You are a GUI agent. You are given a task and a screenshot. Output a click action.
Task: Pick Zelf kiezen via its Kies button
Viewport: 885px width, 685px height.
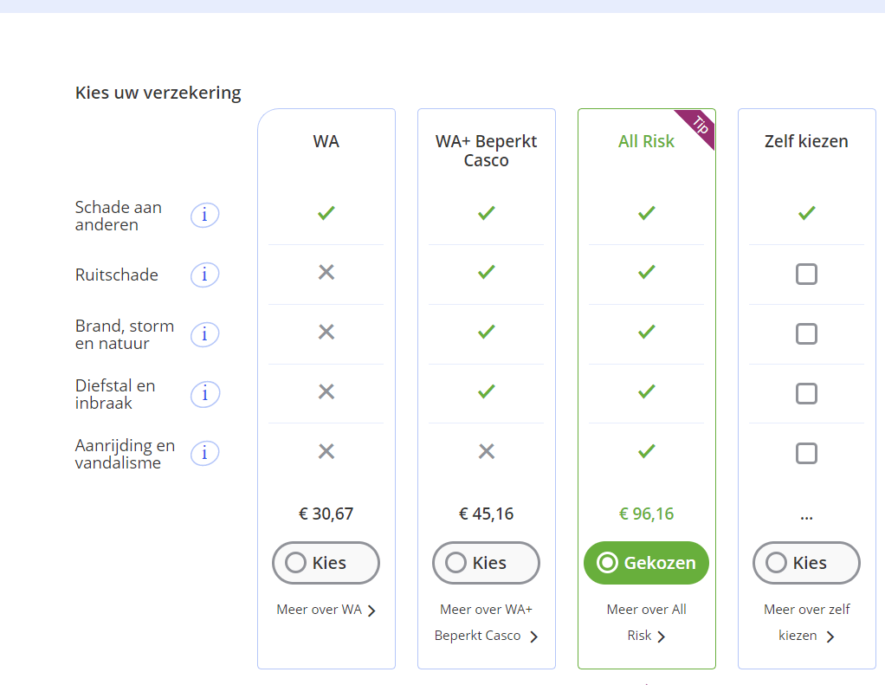(806, 563)
